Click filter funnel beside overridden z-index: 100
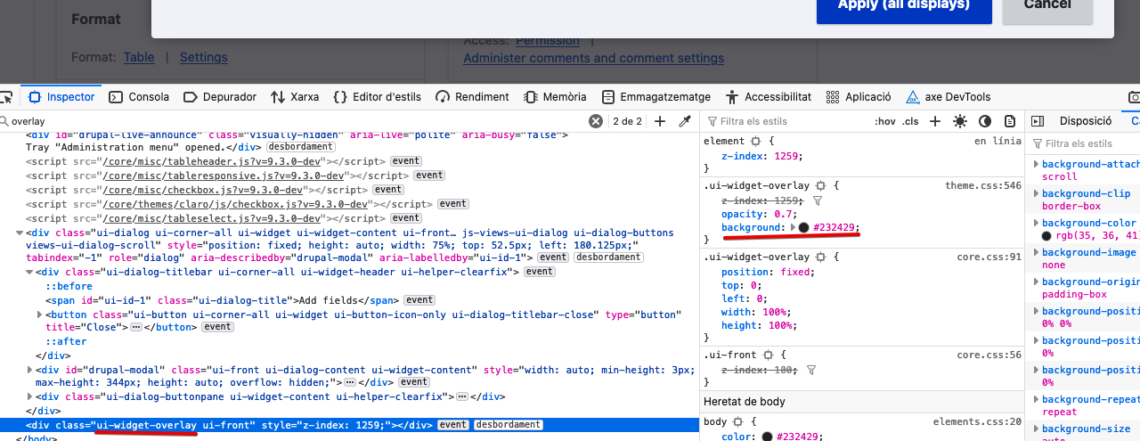 (x=810, y=370)
